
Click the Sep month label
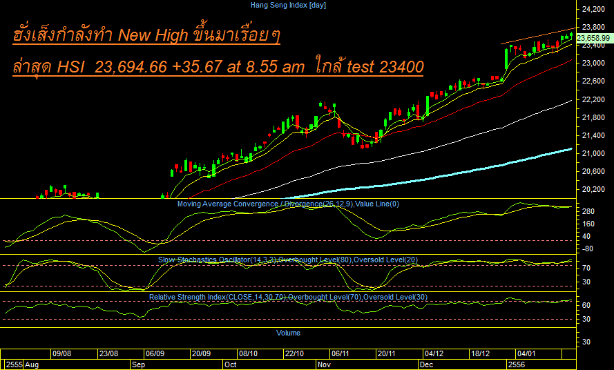138,365
